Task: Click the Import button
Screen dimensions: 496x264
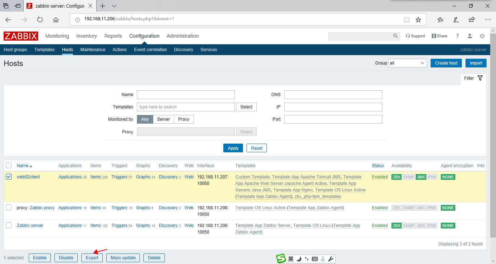Action: (476, 63)
